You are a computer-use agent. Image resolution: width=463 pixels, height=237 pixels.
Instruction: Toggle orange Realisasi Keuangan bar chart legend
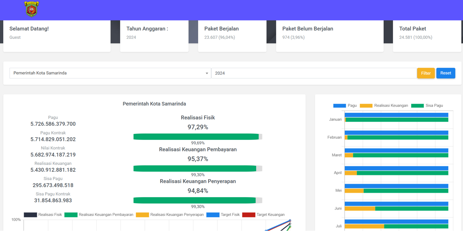[366, 105]
